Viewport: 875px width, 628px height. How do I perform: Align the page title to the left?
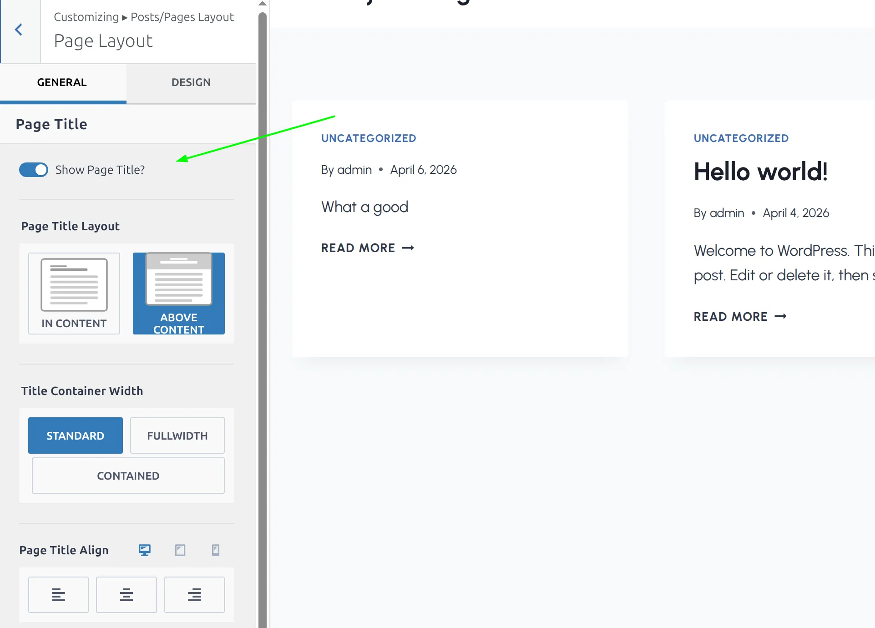[58, 594]
